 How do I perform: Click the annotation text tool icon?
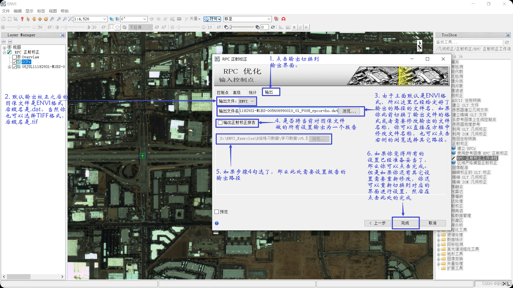tap(283, 19)
